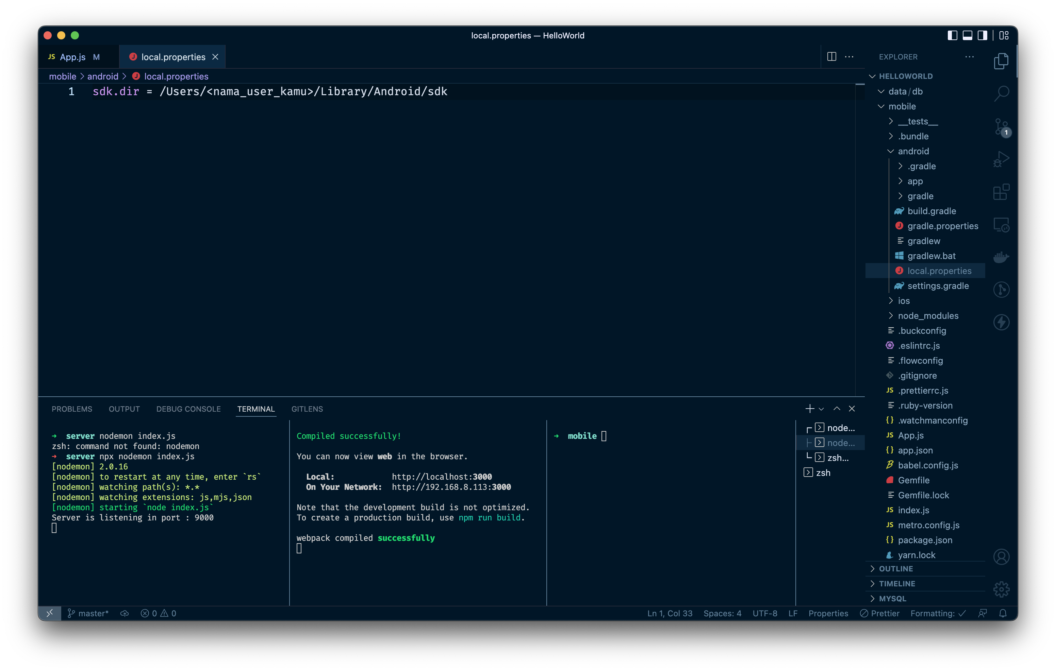Toggle the primary side bar layout button
1056x671 pixels.
click(x=952, y=35)
